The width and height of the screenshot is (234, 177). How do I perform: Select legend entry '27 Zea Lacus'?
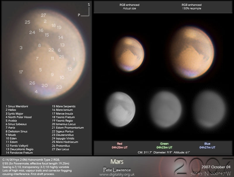[61, 149]
